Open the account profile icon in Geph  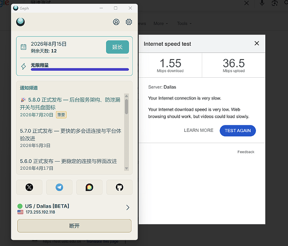pyautogui.click(x=116, y=22)
